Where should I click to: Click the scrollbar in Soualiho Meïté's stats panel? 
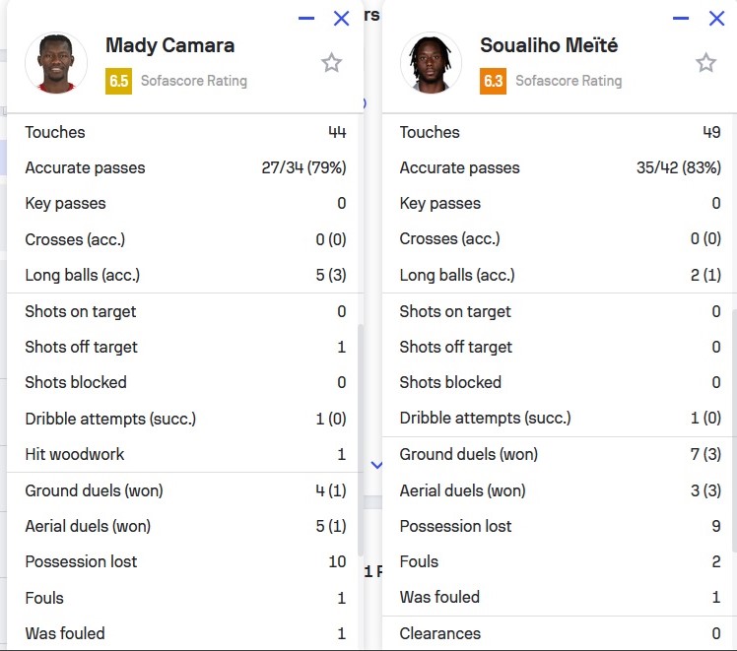[733, 423]
